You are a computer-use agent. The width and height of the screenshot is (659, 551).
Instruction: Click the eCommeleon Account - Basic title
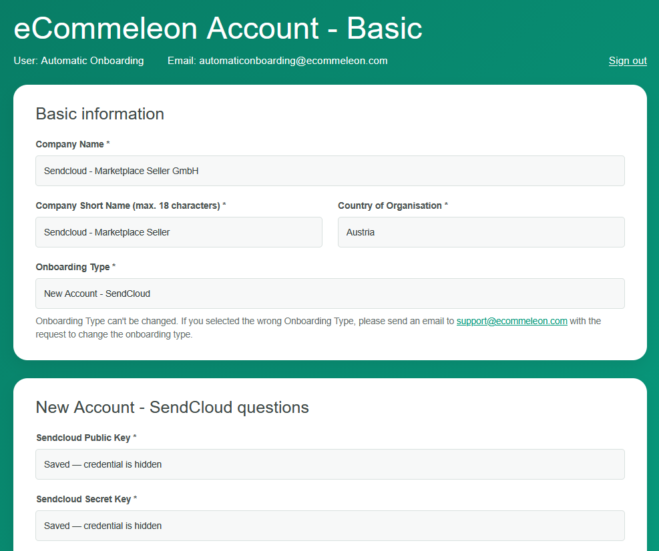click(x=218, y=29)
